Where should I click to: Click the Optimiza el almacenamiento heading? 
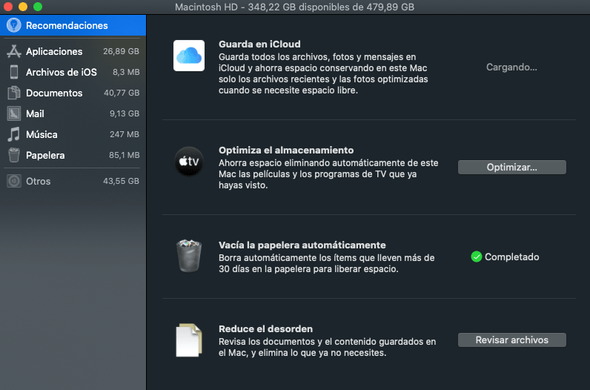coord(286,151)
